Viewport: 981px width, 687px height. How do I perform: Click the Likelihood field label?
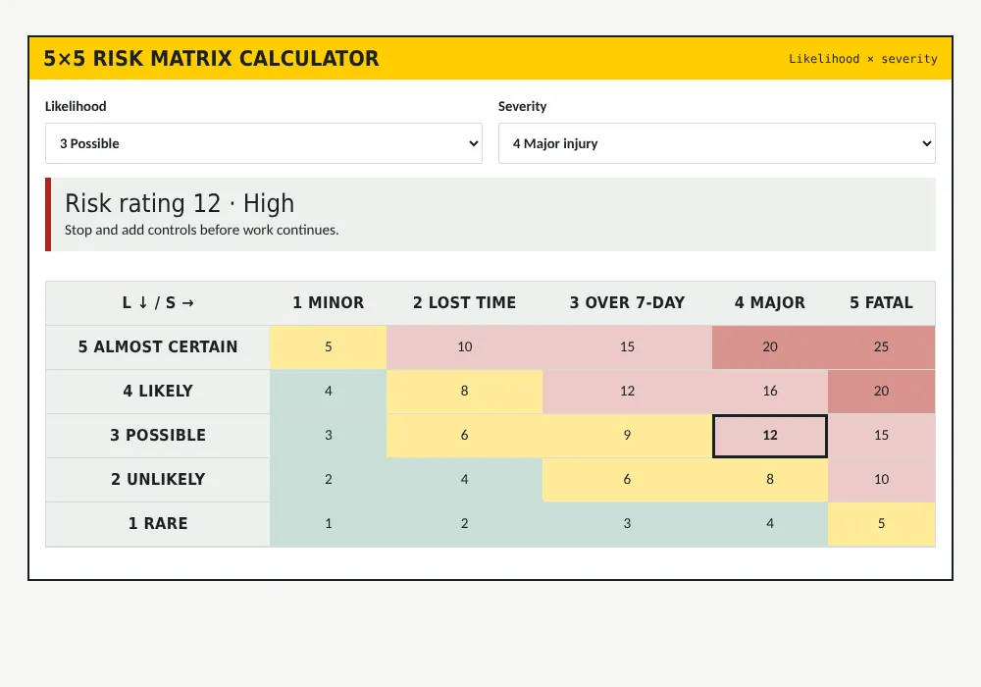click(76, 106)
